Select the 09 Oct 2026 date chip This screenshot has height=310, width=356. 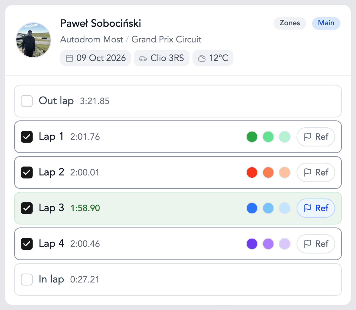point(95,58)
